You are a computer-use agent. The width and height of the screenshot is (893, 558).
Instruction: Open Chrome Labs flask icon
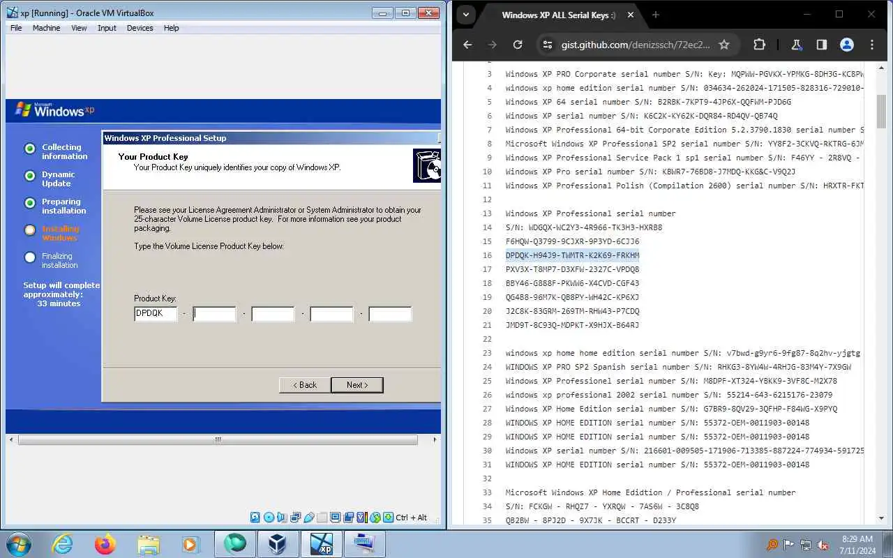[796, 45]
